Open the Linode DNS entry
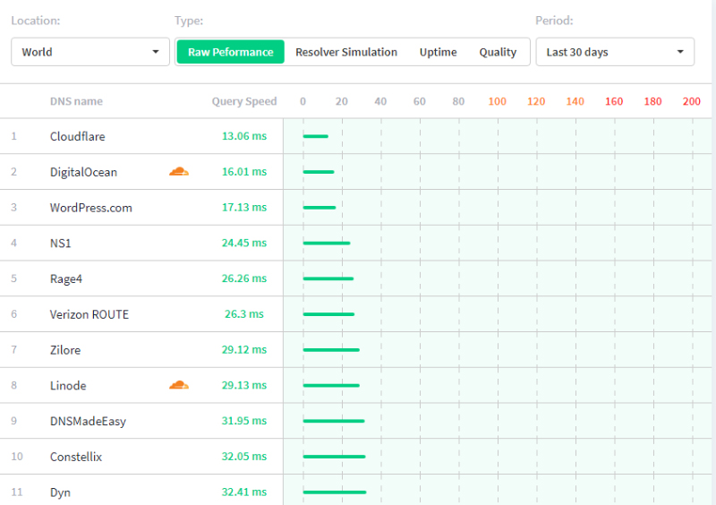716x505 pixels. (x=68, y=386)
